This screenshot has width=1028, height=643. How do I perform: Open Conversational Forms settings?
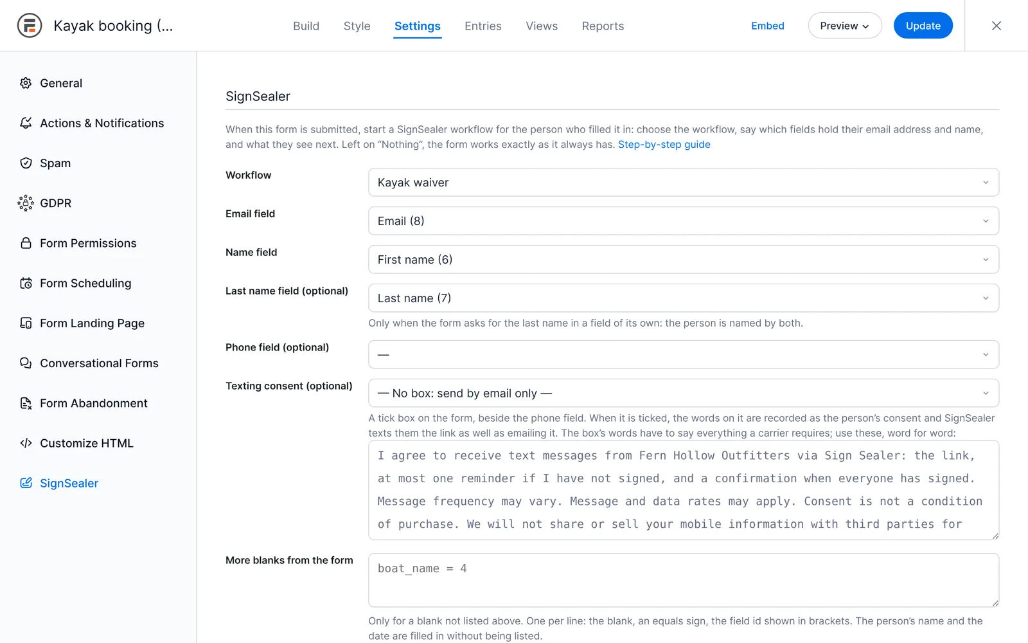98,363
